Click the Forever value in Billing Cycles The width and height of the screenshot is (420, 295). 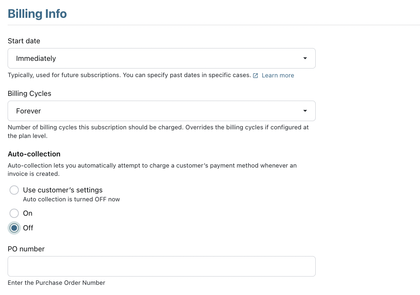pos(29,111)
